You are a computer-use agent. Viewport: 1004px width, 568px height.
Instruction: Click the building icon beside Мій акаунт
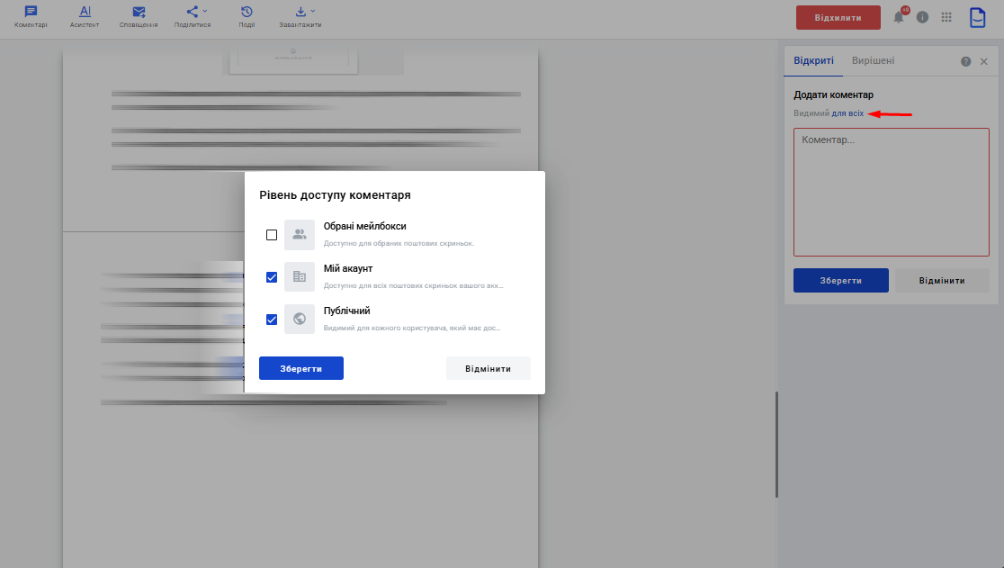(x=300, y=277)
